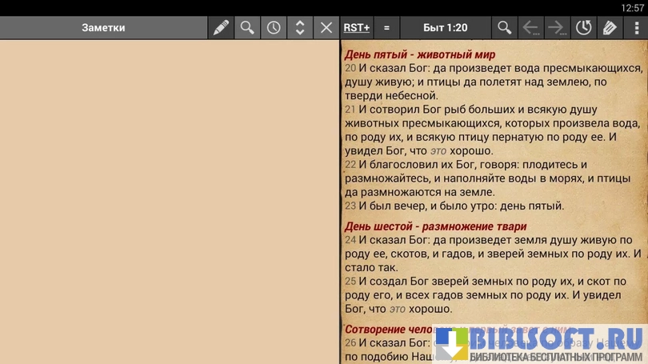Open the Быт 1:20 passage selector
The image size is (648, 364).
pos(445,27)
